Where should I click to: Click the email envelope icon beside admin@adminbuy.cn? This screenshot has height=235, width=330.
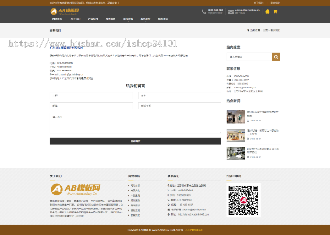point(230,11)
